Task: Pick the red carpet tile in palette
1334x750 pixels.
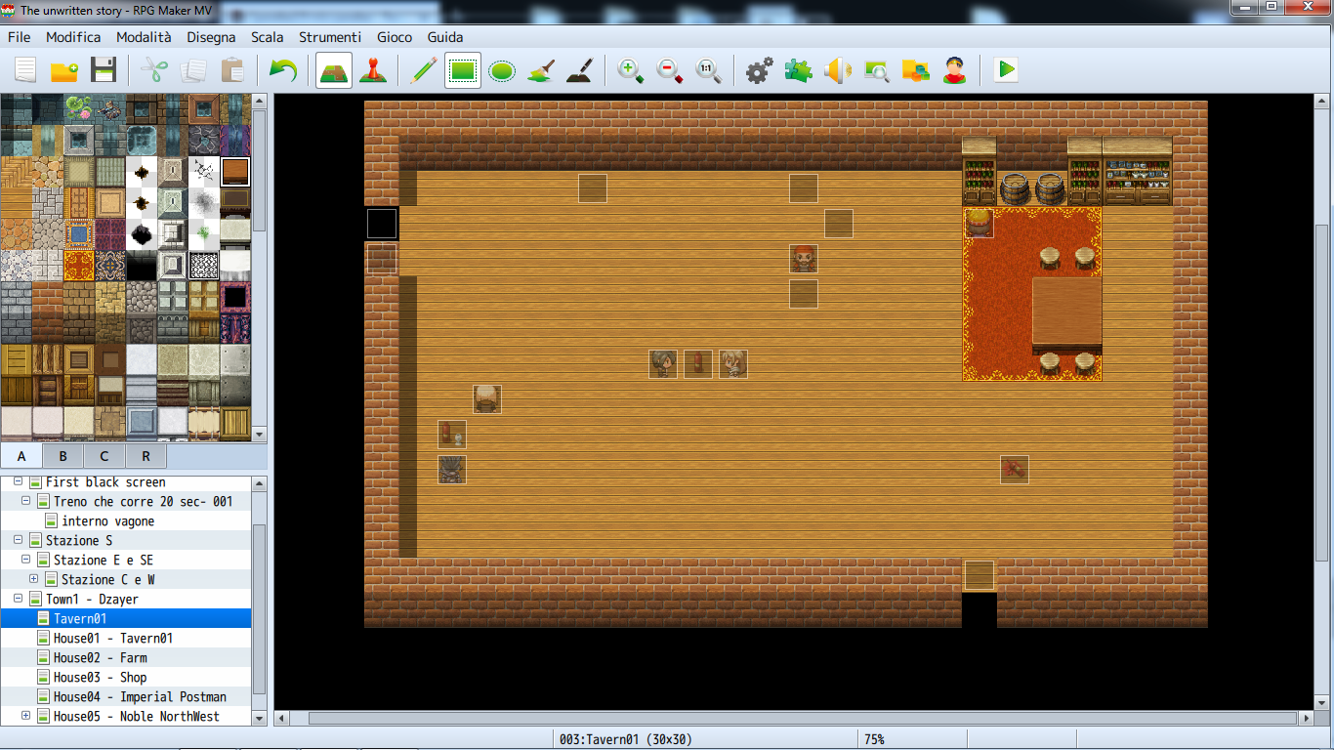Action: (x=79, y=266)
